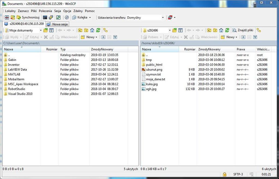Go to remote root directory icon
Image resolution: width=279 pixels, height=179 pixels.
tap(215, 30)
